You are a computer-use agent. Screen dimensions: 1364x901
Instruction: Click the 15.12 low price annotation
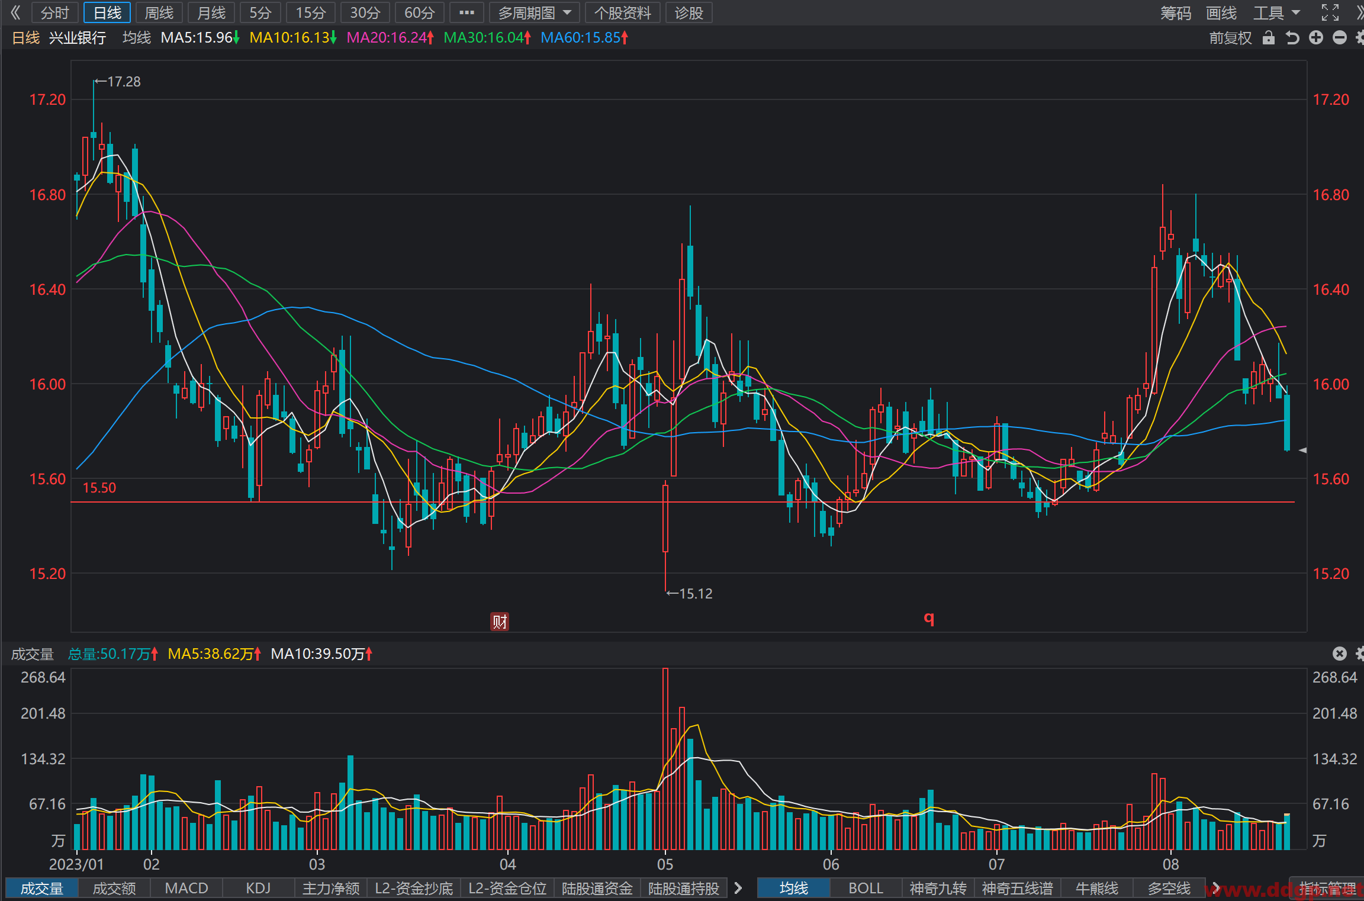(x=689, y=593)
